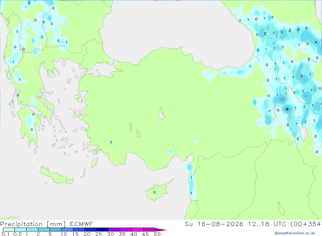322x236 pixels.
Task: Pick the 1–2 mm legend swatch
Action: 32,230
